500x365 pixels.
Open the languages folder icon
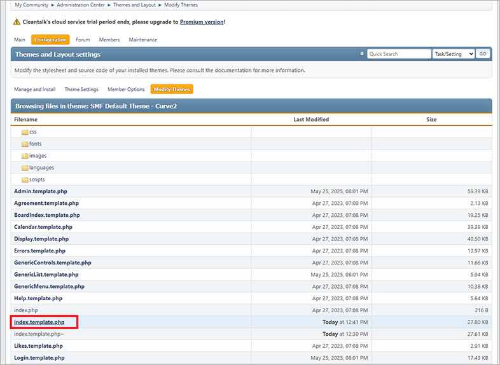(25, 168)
